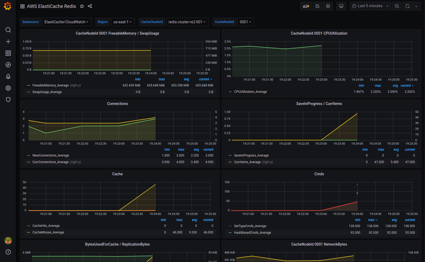Toggle the NewConnections_Average series visibility
Viewport: 425px width, 262px height.
[x=51, y=155]
